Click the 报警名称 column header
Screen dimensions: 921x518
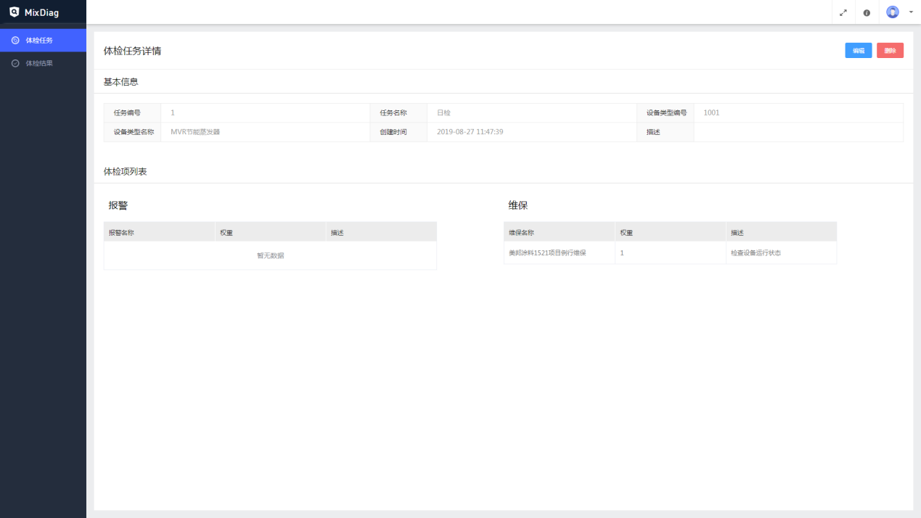tap(121, 233)
